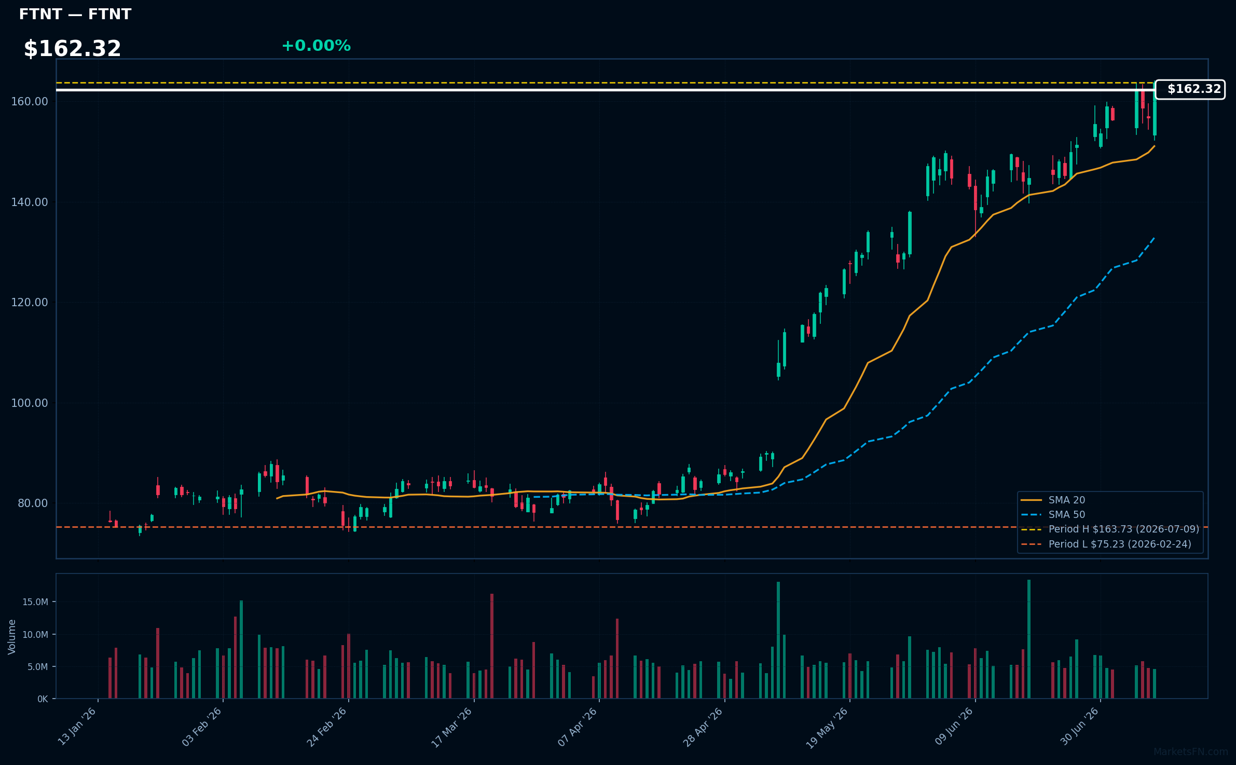Click the white current price horizontal line
This screenshot has width=1236, height=765.
pos(606,90)
